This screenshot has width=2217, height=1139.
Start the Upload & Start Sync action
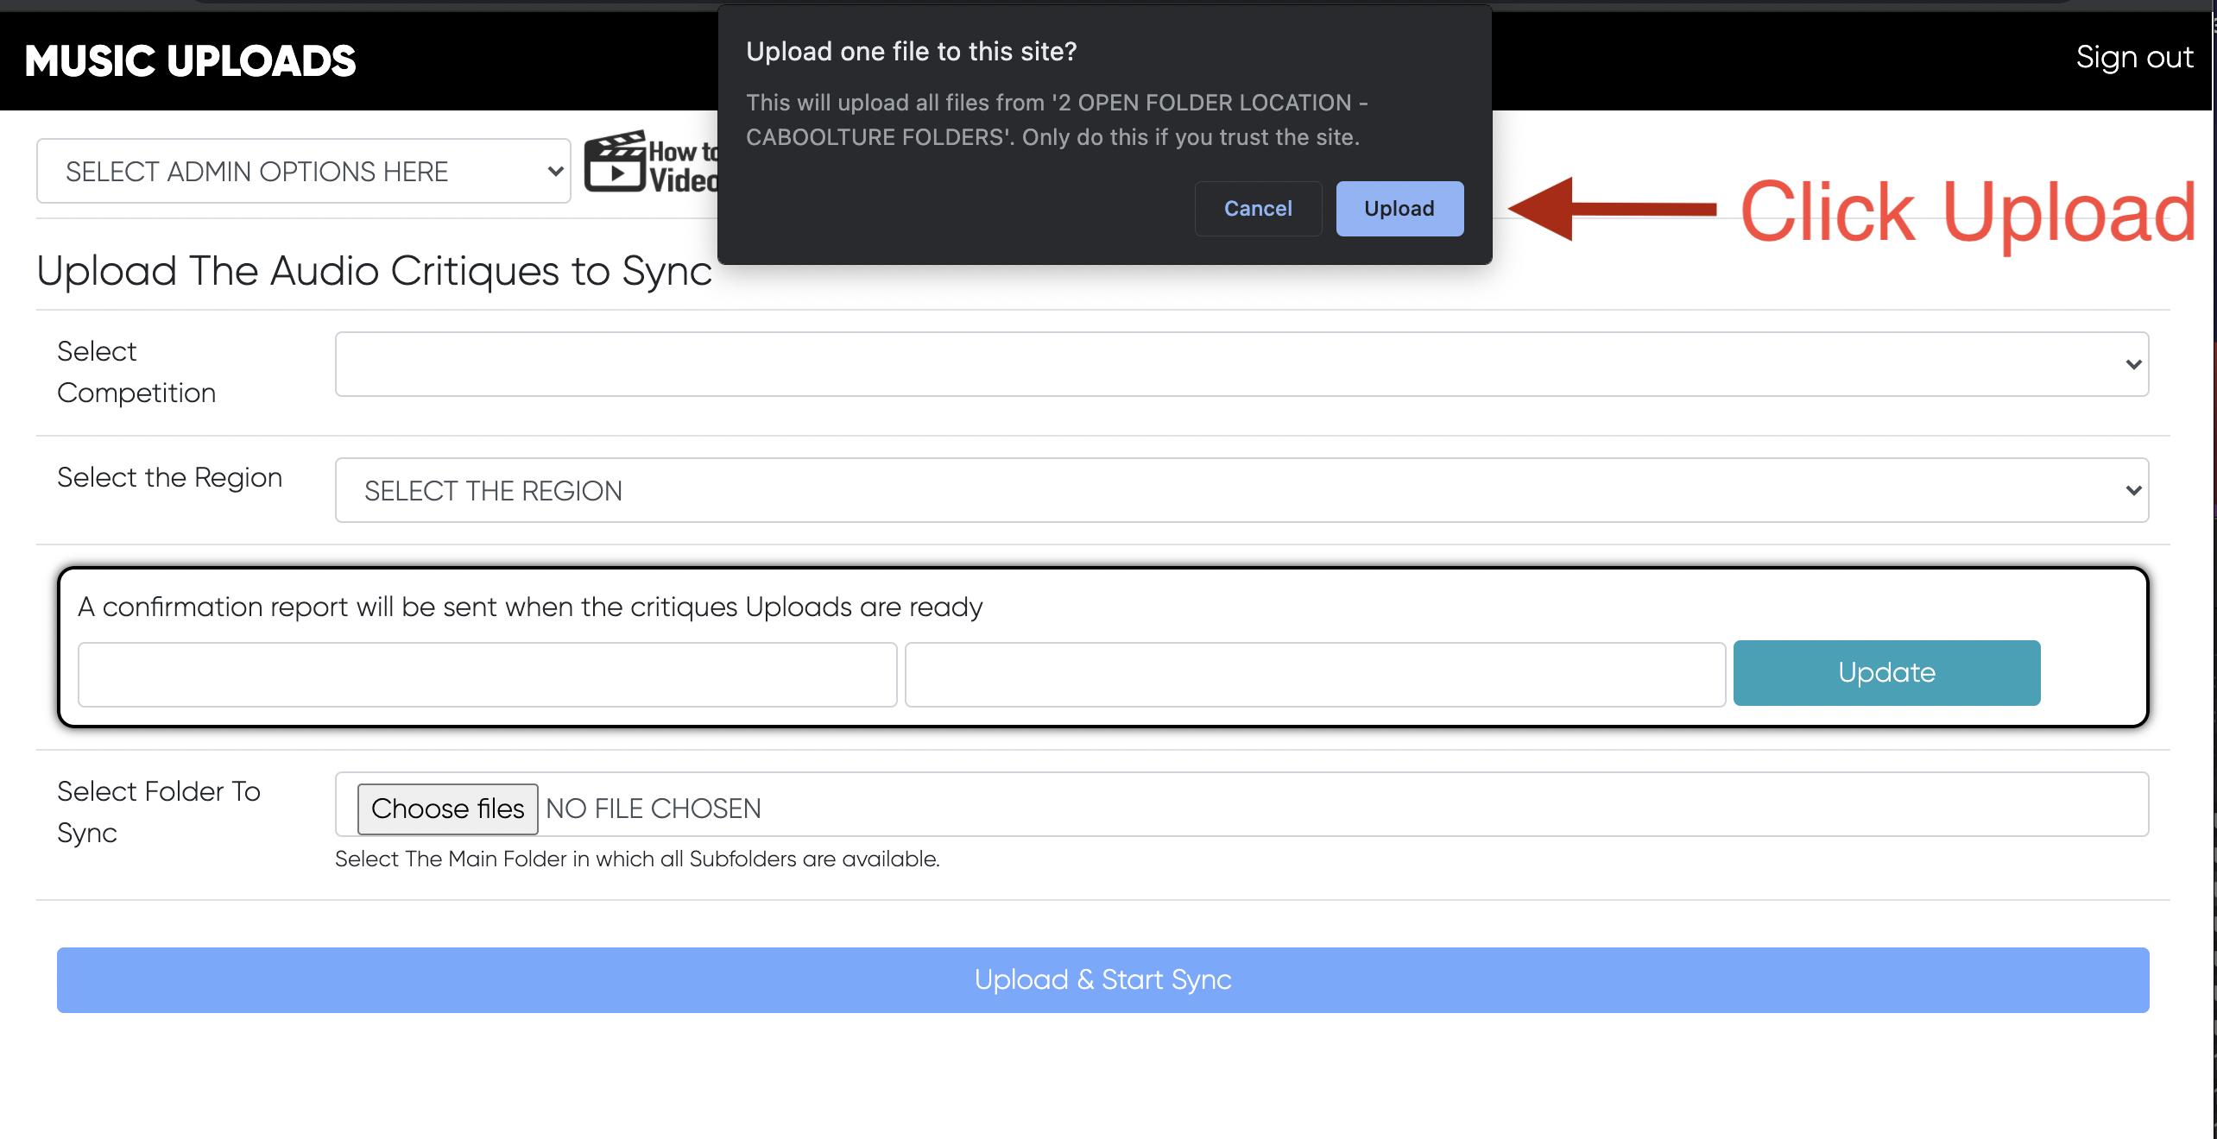click(1102, 979)
